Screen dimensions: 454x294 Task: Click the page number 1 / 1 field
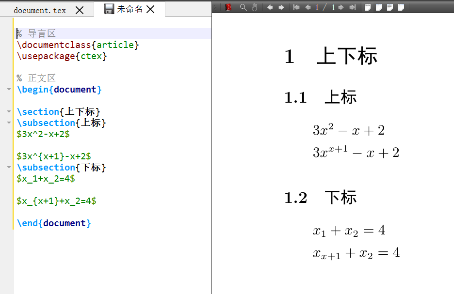[x=324, y=7]
